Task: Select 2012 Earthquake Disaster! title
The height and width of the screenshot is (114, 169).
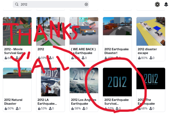Action: (116, 51)
